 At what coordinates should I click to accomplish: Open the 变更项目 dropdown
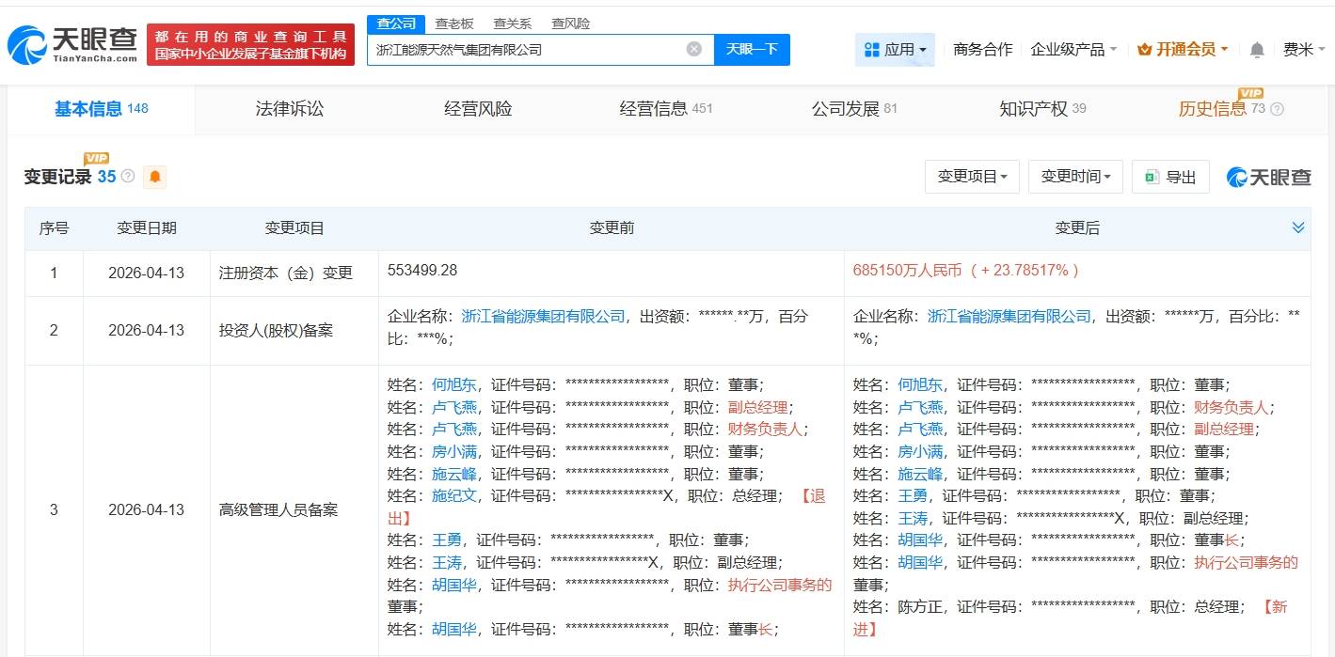pyautogui.click(x=972, y=177)
